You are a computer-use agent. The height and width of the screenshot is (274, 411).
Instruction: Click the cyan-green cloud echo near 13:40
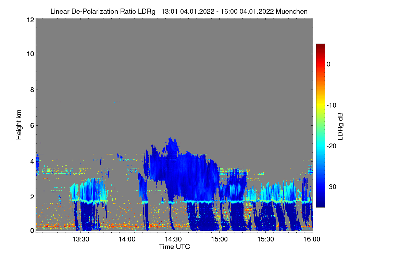[90, 191]
